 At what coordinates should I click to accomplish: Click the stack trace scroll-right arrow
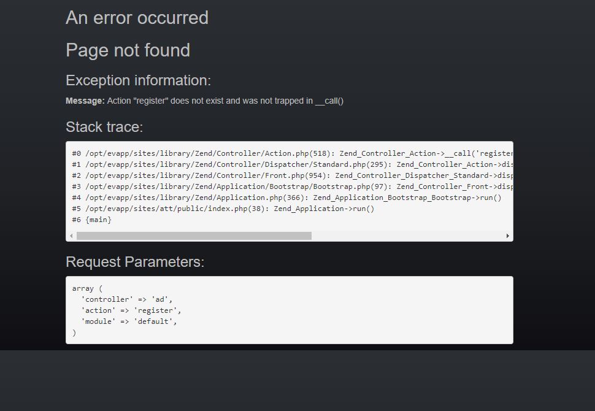coord(507,236)
